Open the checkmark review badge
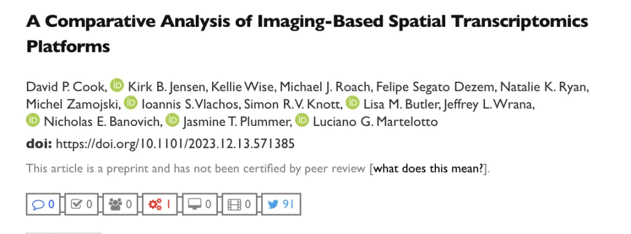631x234 pixels. [82, 204]
